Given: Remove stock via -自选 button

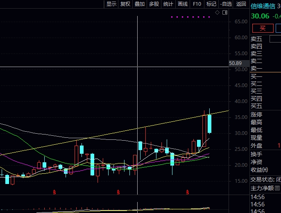Looking at the screenshot, I should coord(226,4).
